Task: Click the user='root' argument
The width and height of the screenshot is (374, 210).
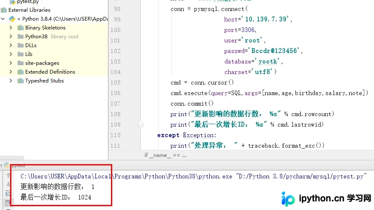Action: [245, 40]
